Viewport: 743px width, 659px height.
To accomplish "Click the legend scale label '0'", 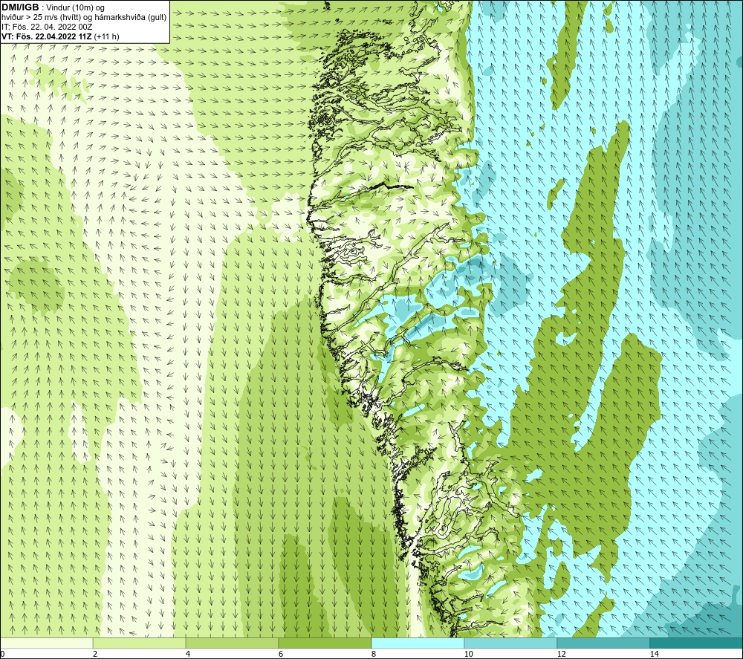I will (x=3, y=655).
